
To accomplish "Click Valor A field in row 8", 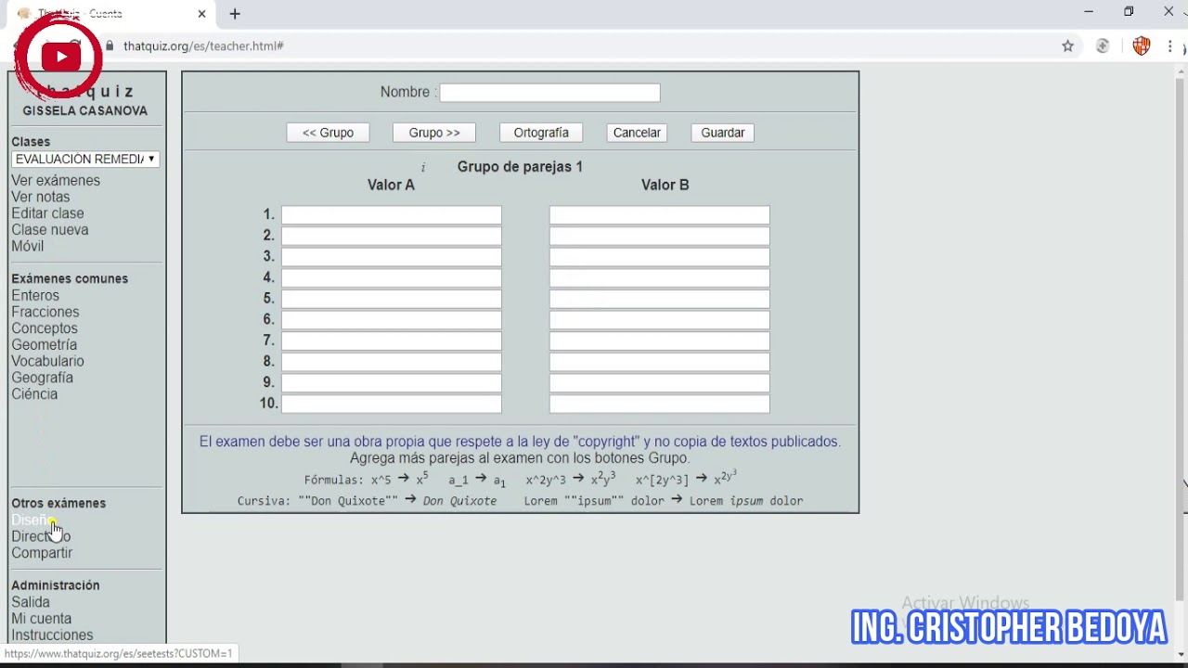I will pos(392,362).
